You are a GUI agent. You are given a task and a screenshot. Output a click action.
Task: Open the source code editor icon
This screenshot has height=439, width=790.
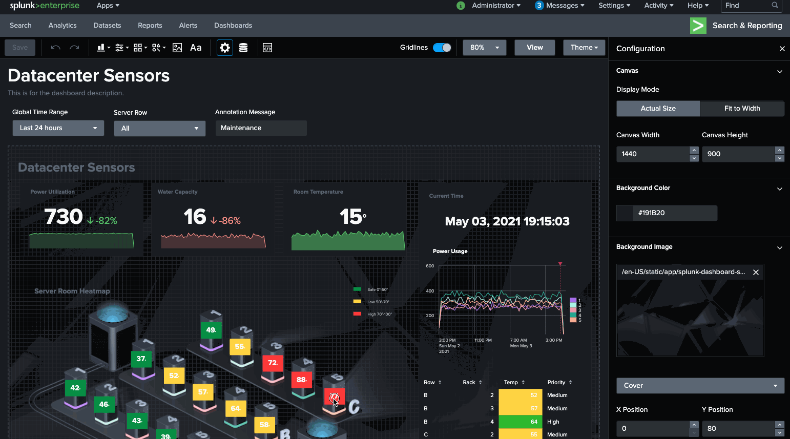pyautogui.click(x=267, y=47)
